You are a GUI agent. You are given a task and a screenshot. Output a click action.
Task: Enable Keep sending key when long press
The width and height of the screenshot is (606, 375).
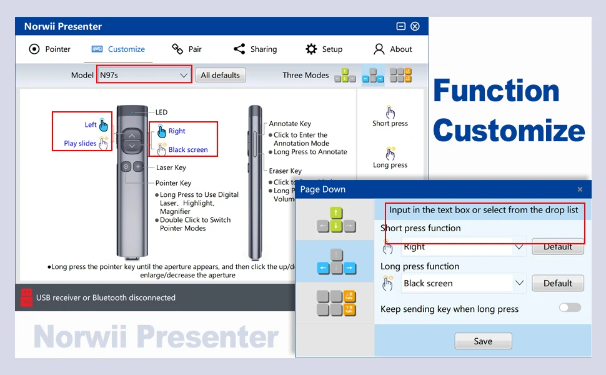coord(569,307)
